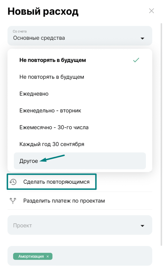Select Каждый год 30 сентября
163x268 pixels.
52,144
